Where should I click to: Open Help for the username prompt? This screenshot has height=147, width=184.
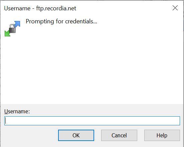coord(162,135)
